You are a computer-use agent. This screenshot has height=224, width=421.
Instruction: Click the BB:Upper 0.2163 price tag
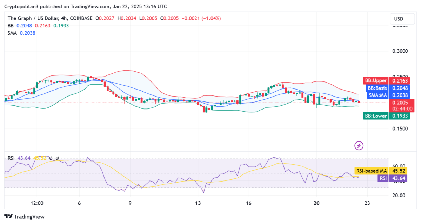coord(386,80)
